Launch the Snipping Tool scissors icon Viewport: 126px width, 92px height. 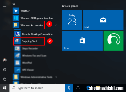(17, 41)
